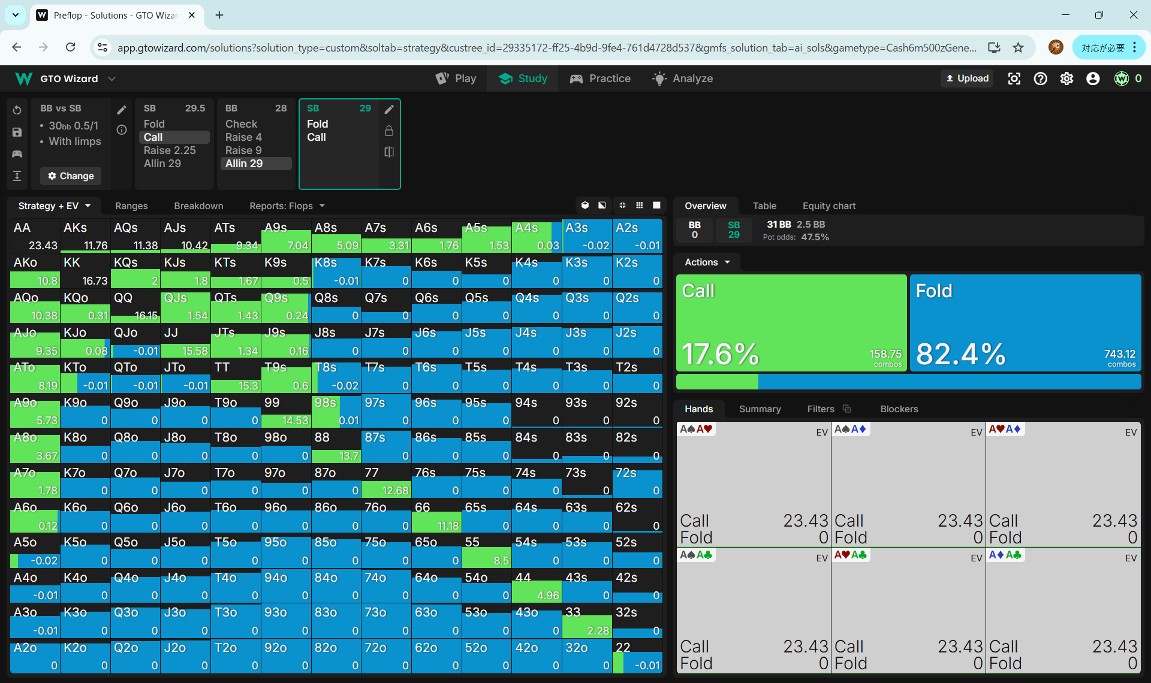Click the save solution disk icon
This screenshot has width=1151, height=683.
[x=17, y=132]
